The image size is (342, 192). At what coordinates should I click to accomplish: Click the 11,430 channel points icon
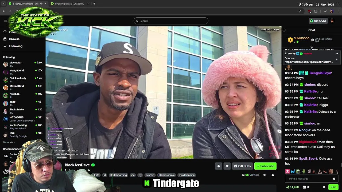tap(288, 187)
